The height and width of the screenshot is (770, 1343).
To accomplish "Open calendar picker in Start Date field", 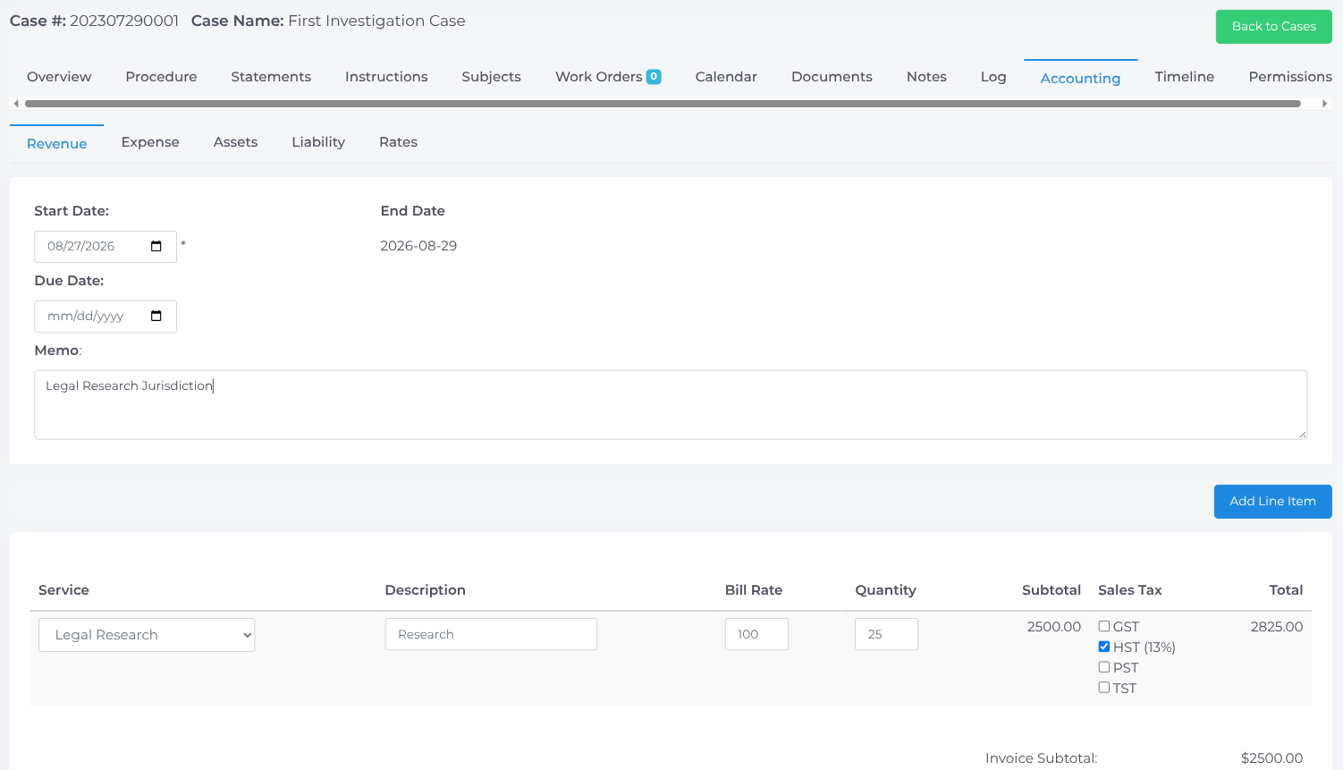I will click(156, 247).
